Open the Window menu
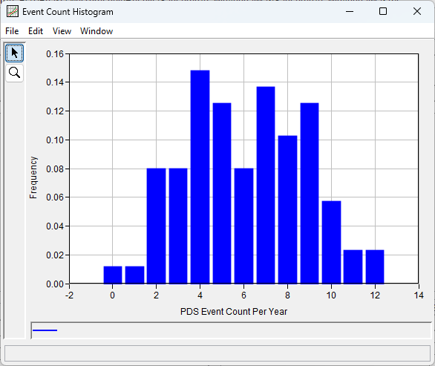This screenshot has width=435, height=366. tap(97, 31)
